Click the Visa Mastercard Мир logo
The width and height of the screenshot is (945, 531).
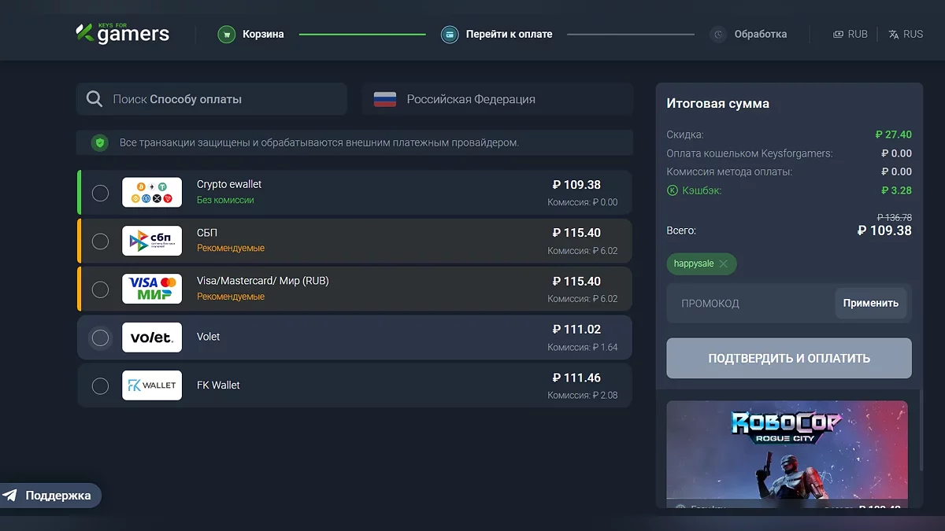pos(152,289)
